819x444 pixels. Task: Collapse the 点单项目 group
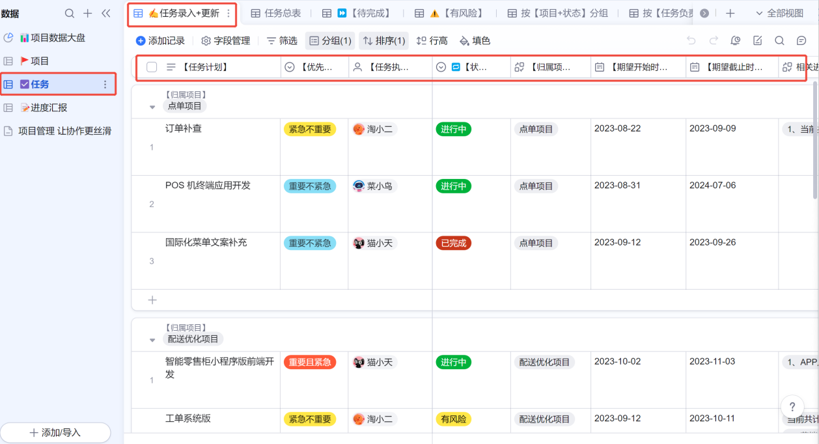(x=152, y=107)
